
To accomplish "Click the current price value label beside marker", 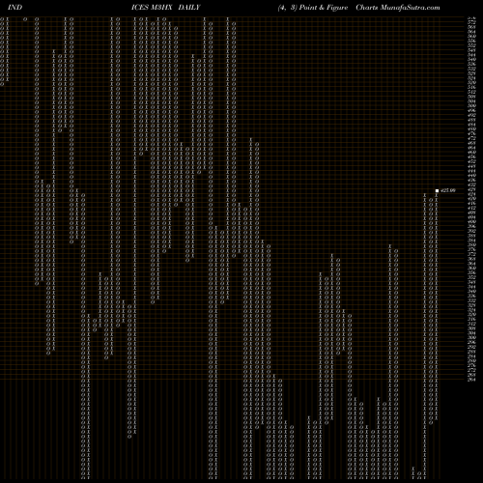I will 448,190.
